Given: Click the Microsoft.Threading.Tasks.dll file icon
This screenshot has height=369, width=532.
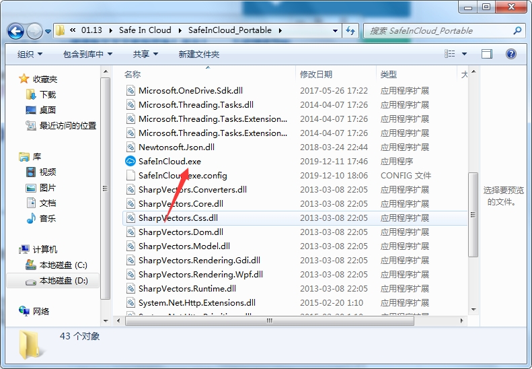Looking at the screenshot, I should [x=130, y=104].
